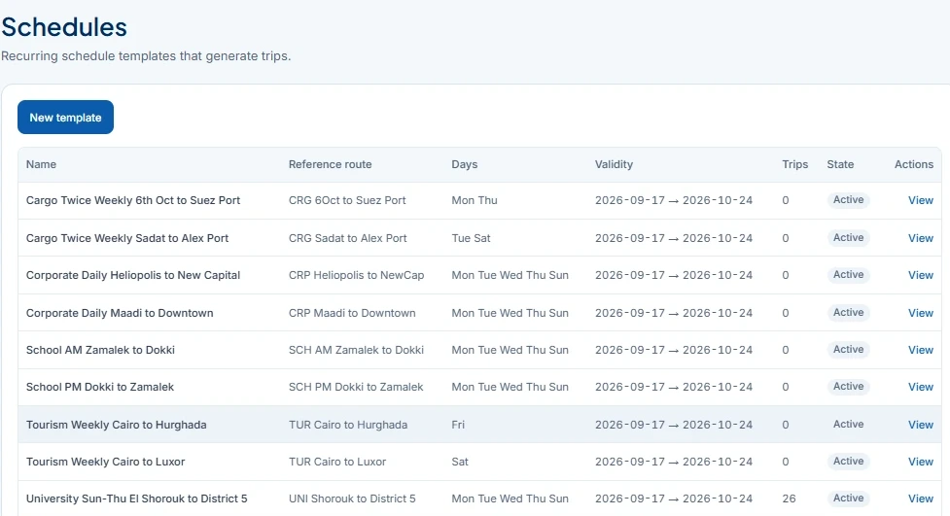
Task: Click reference route 'TUR Cairo to Luxor'
Action: [x=337, y=462]
